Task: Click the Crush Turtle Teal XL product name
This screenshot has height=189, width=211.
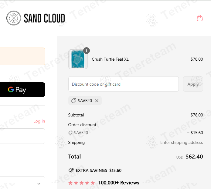Action: pos(110,59)
